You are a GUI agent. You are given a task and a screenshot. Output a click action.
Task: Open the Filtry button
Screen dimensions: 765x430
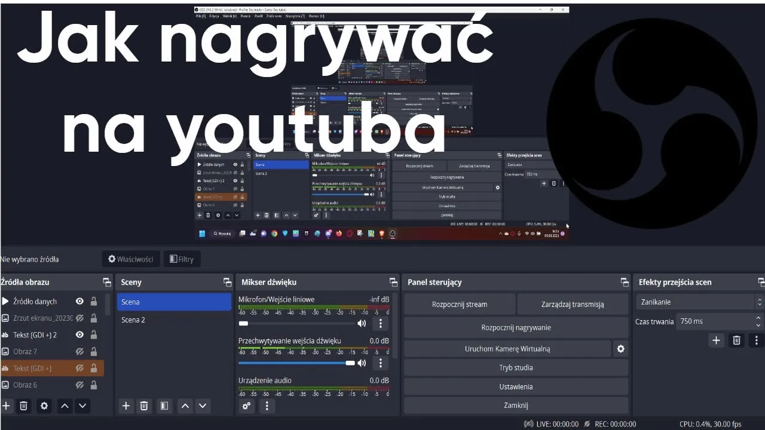click(182, 259)
